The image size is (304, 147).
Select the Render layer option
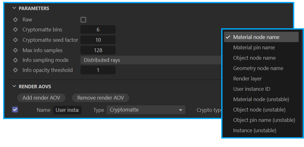coord(247,79)
